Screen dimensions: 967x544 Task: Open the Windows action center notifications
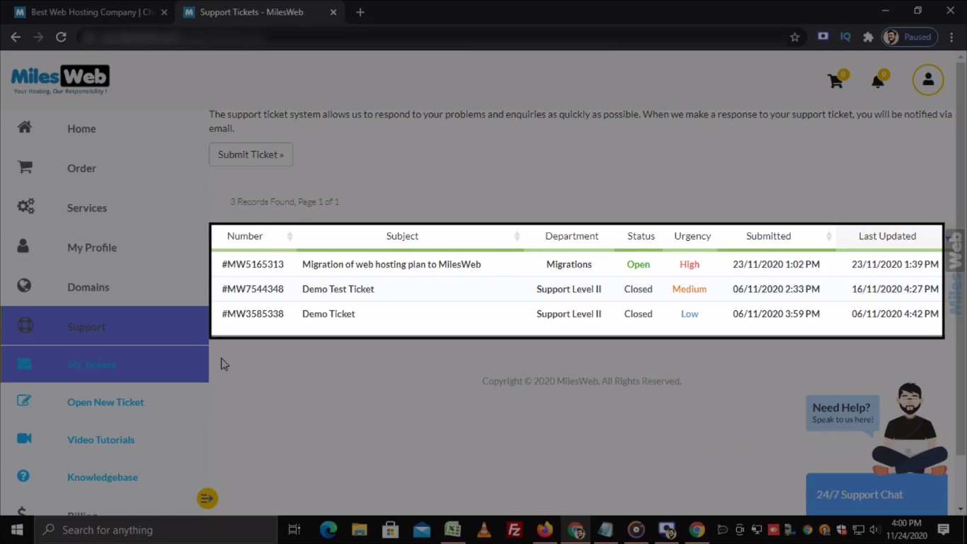coord(944,530)
